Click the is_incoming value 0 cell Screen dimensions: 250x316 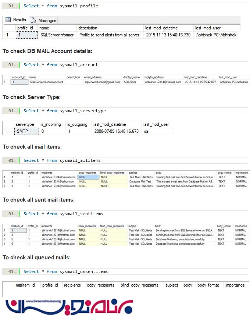point(52,131)
